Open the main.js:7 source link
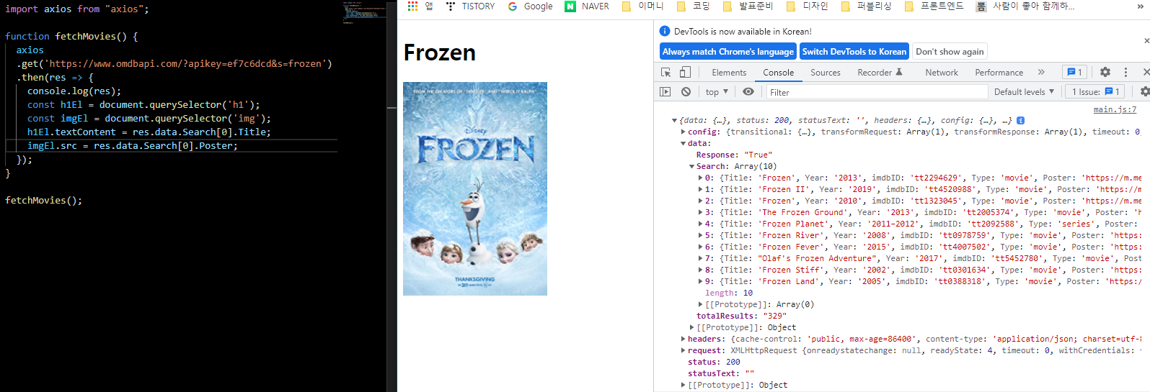1150x392 pixels. pos(1115,109)
